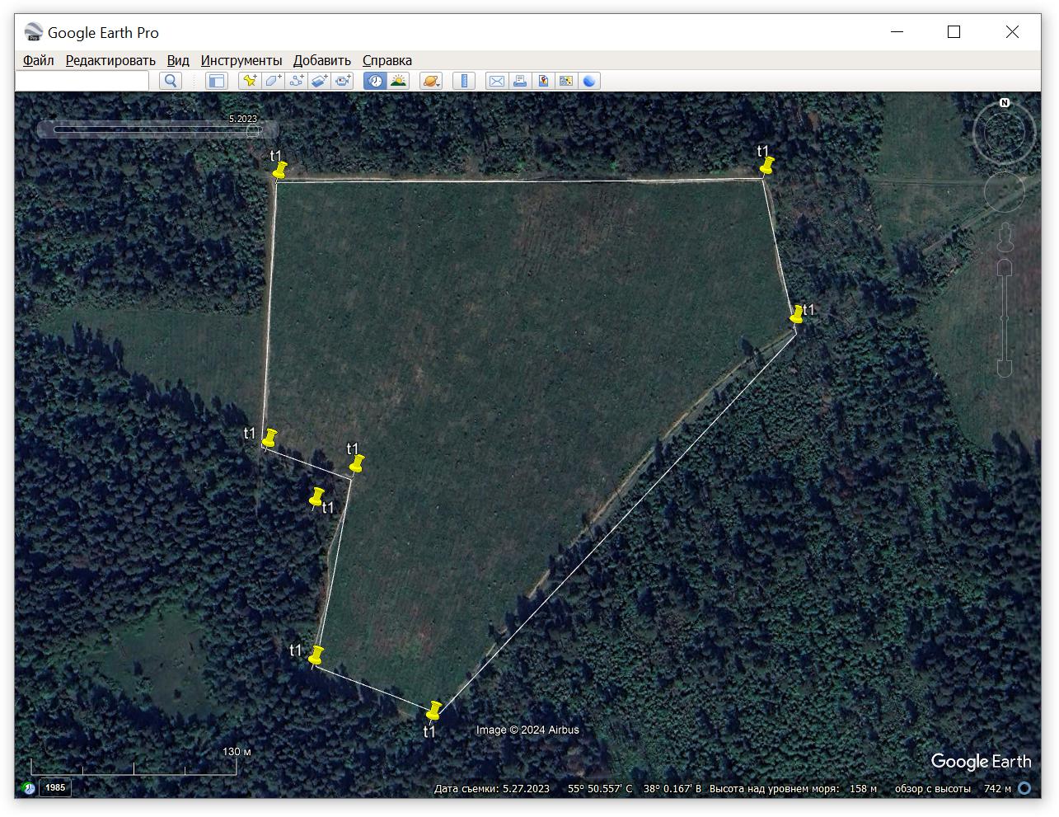Screen dimensions: 1059x817
Task: Open the Инструменты menu
Action: click(x=241, y=60)
